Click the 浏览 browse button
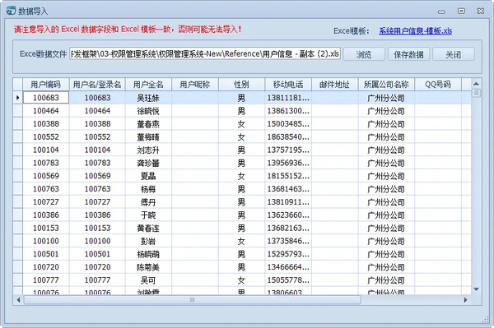 click(x=364, y=54)
